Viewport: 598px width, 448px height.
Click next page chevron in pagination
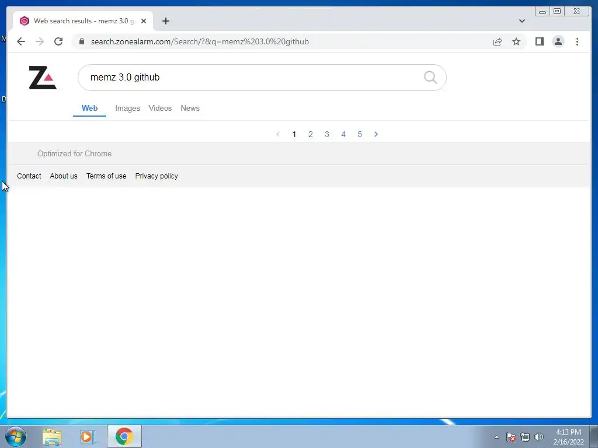[376, 134]
